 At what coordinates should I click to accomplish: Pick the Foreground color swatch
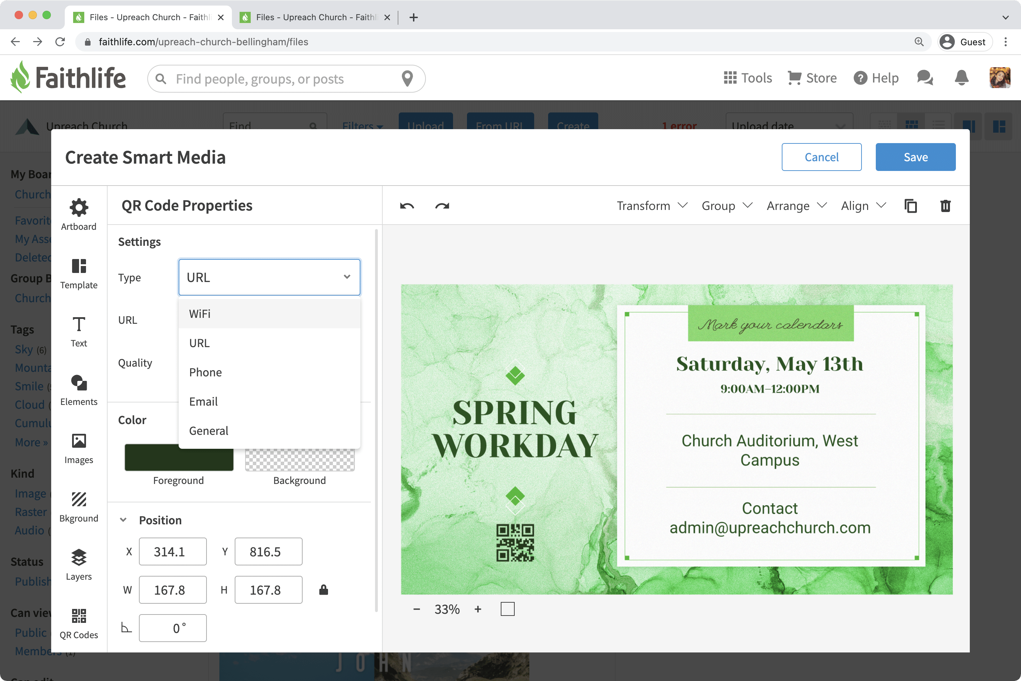tap(179, 458)
